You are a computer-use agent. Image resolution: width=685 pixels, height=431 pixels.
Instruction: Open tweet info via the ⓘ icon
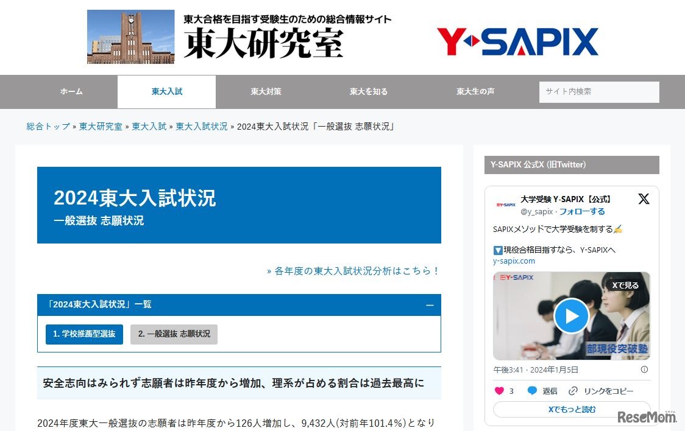pos(644,370)
